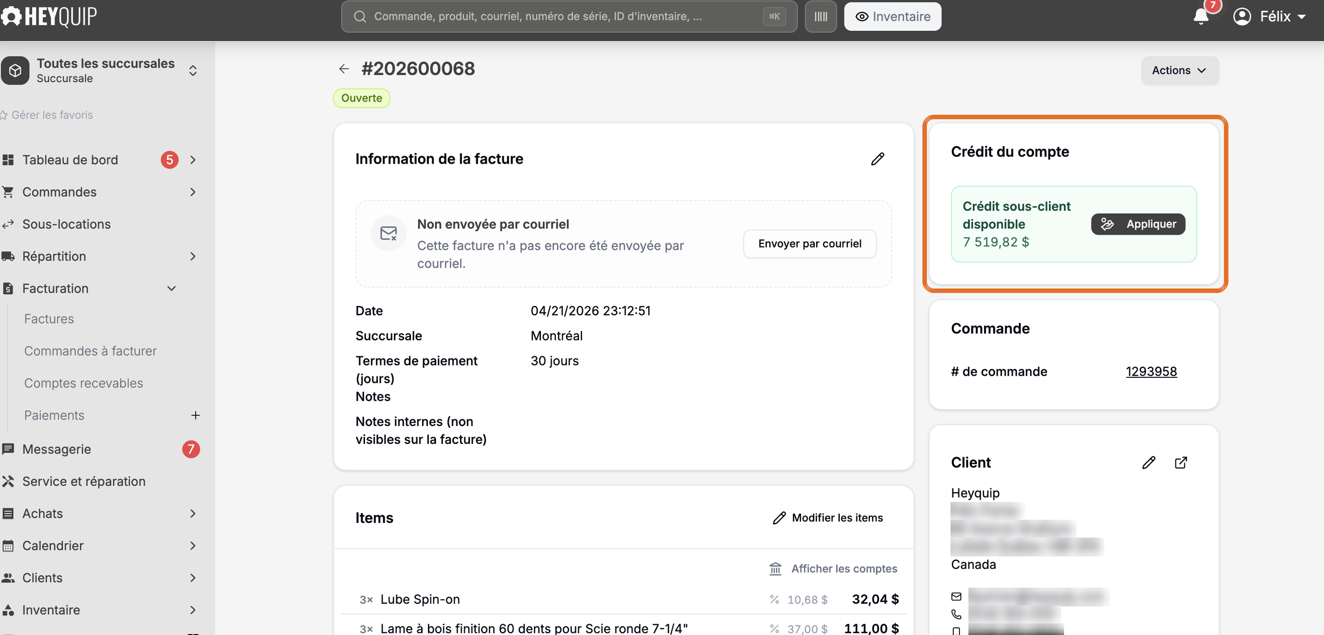Click the HEYQUIP logo

(49, 17)
